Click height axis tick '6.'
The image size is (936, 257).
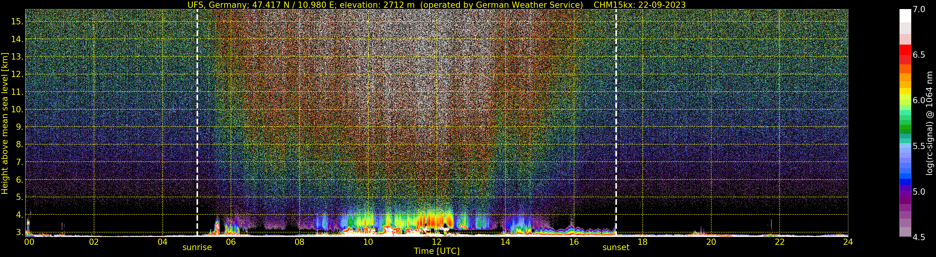19,180
